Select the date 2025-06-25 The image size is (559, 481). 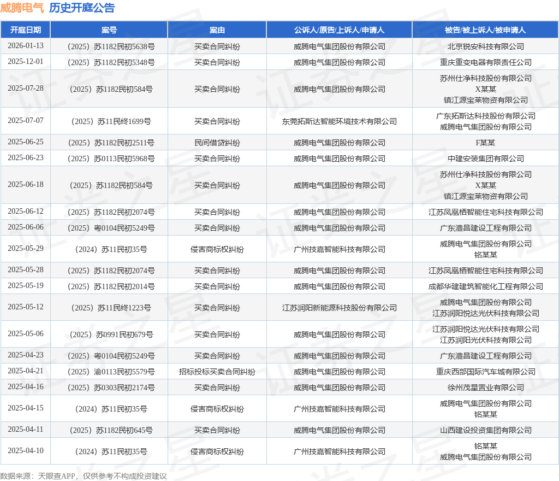26,142
